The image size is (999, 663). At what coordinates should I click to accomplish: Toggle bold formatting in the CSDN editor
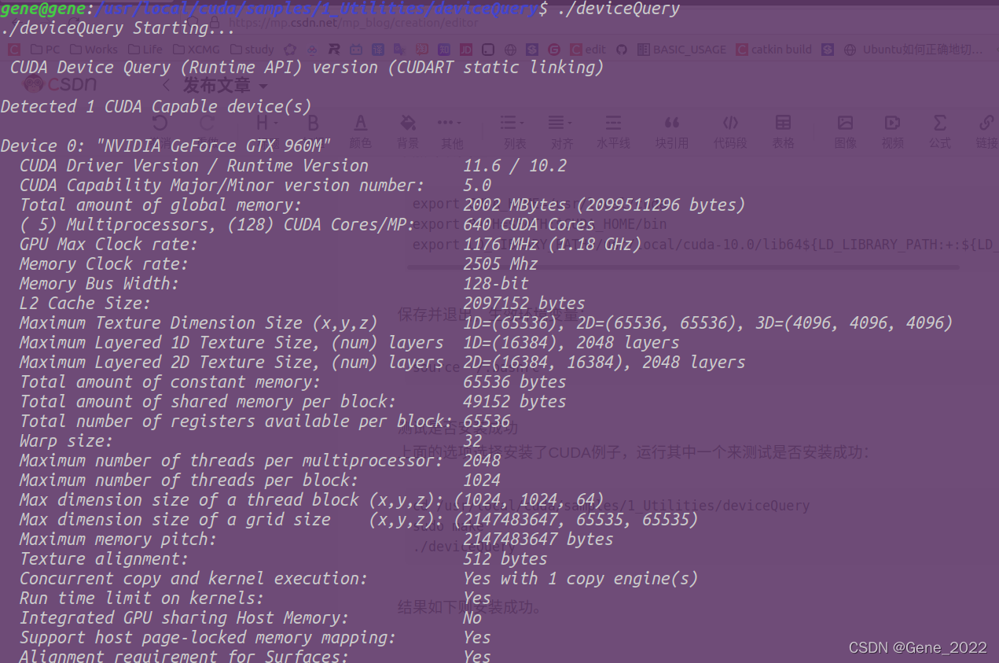coord(313,123)
